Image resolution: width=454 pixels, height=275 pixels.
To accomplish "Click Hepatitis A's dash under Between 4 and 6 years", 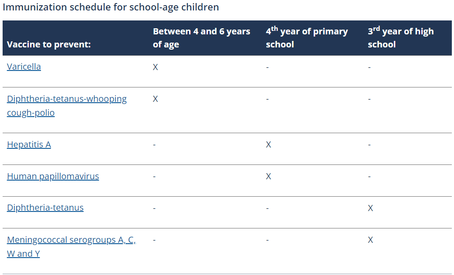I will [x=154, y=144].
